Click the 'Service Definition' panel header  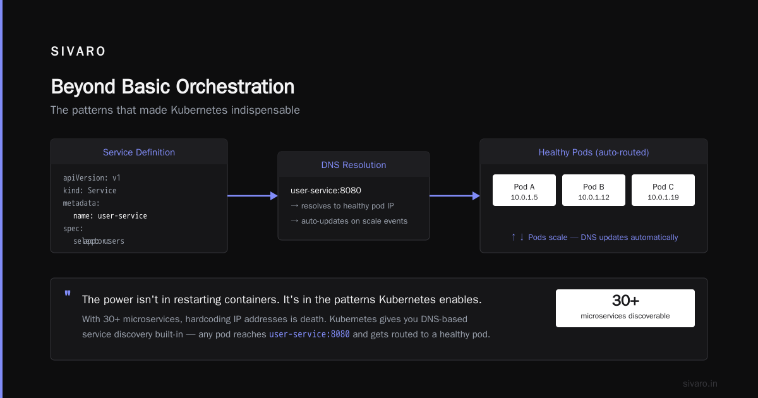pos(139,152)
